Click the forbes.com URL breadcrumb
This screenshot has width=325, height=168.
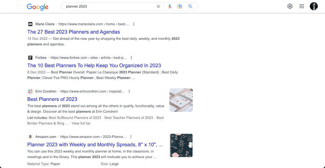(88, 58)
